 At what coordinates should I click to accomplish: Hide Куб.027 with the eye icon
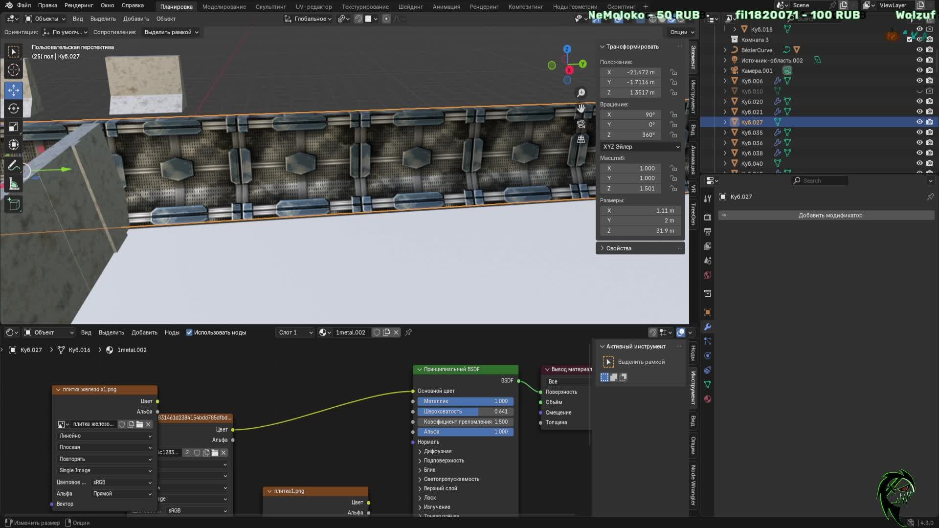click(x=919, y=122)
